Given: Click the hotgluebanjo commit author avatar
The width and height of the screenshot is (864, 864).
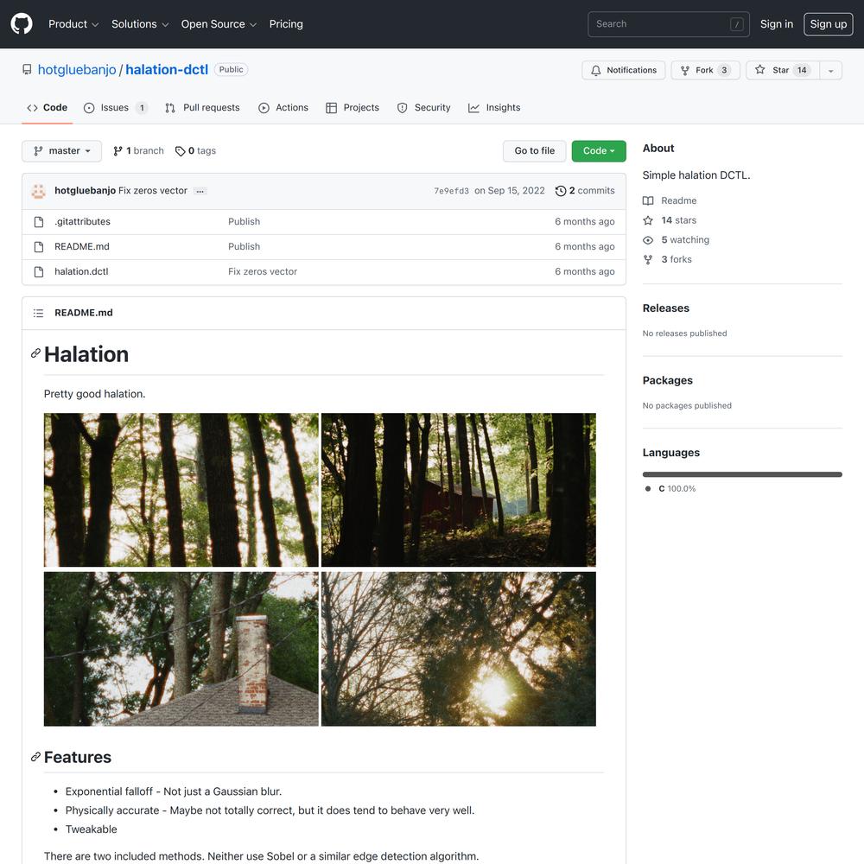Looking at the screenshot, I should click(39, 191).
